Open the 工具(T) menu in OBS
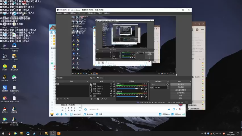The image size is (242, 136). (x=100, y=13)
